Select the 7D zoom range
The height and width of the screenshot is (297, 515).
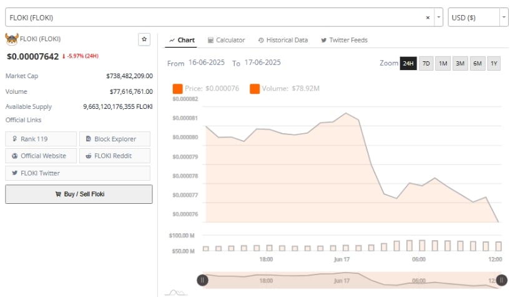pyautogui.click(x=426, y=64)
